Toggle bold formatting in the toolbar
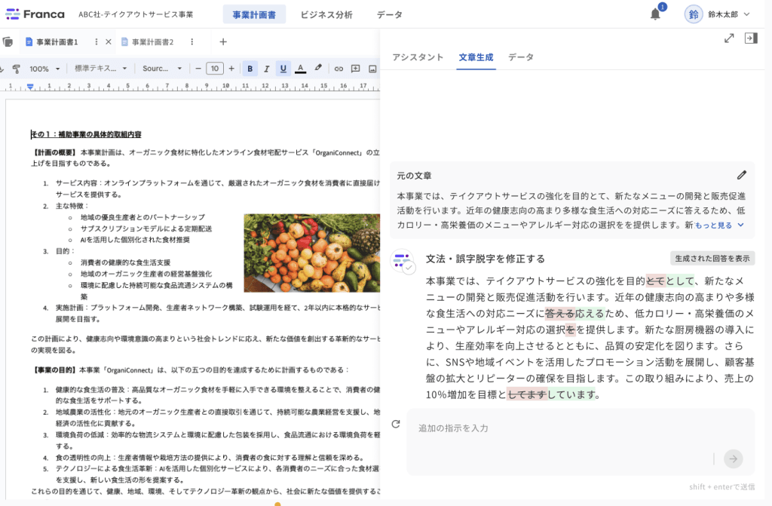The width and height of the screenshot is (772, 506). (250, 68)
